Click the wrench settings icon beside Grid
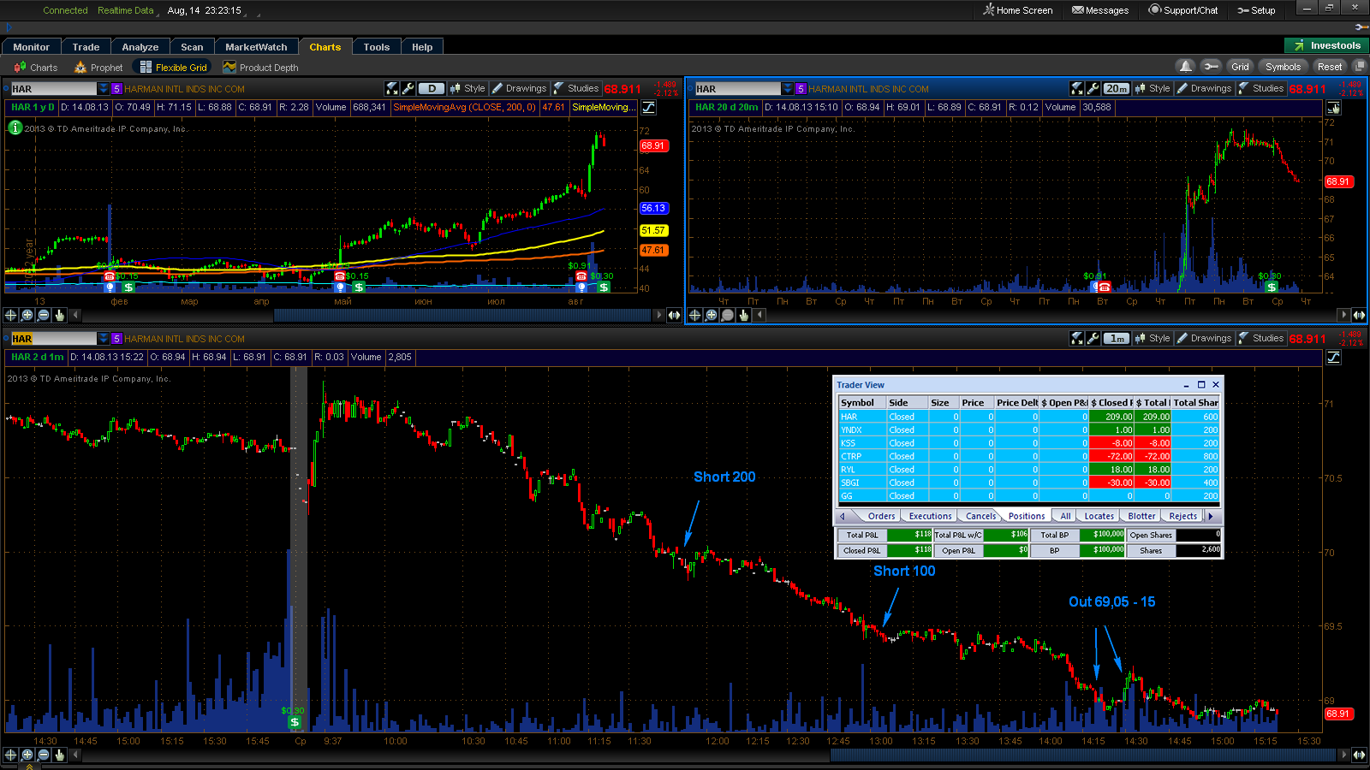This screenshot has height=770, width=1370. coord(1210,66)
